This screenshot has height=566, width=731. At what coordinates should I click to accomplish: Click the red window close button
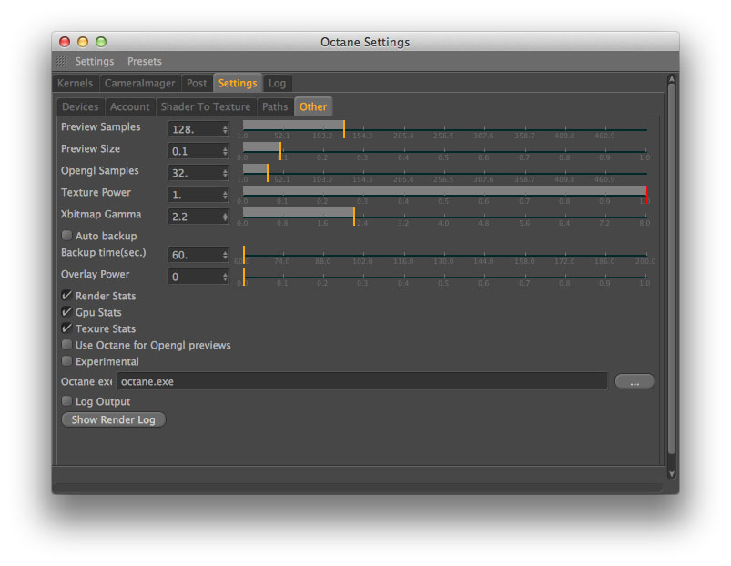click(65, 42)
